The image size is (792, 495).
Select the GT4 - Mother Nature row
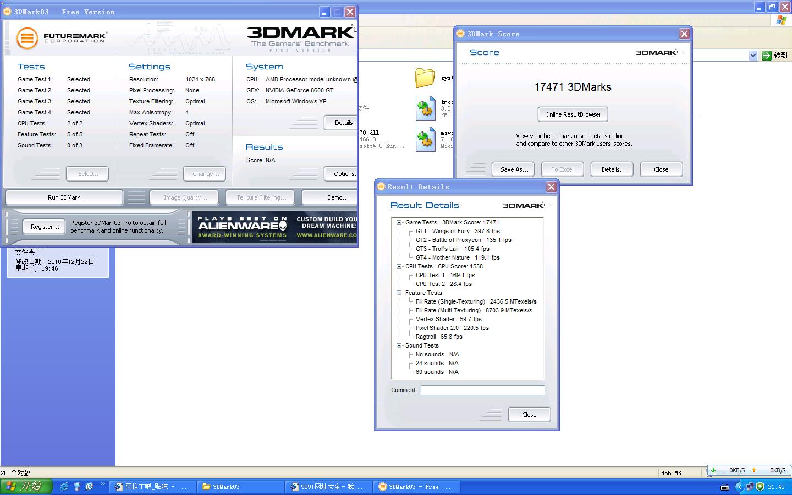458,257
